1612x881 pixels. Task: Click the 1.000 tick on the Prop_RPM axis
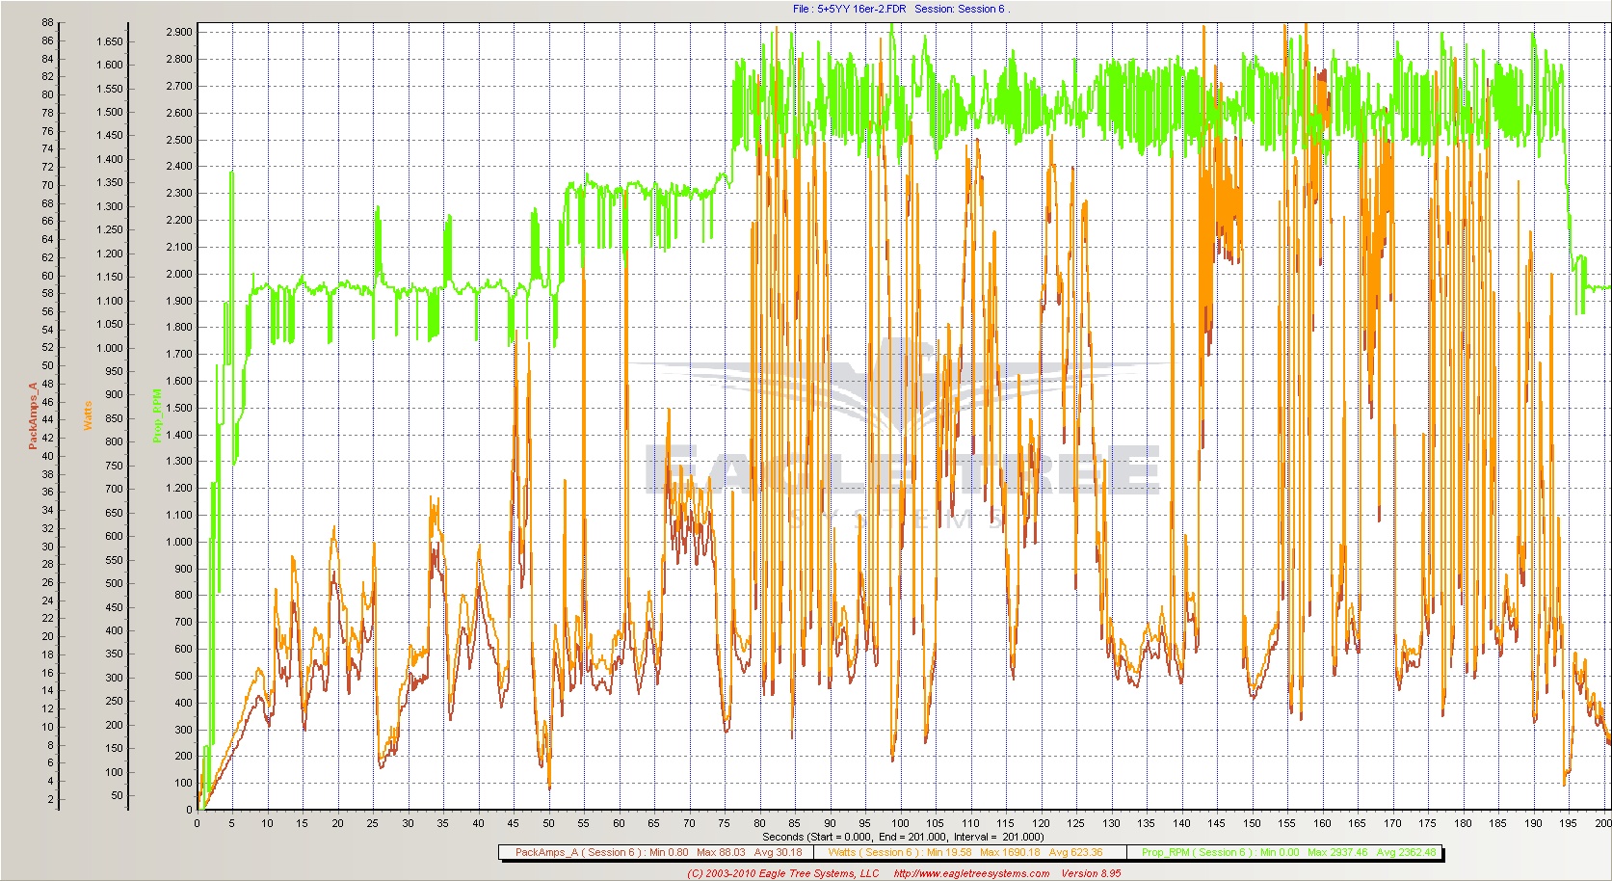click(x=179, y=542)
